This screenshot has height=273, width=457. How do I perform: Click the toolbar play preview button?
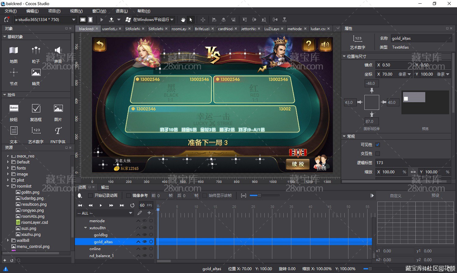pos(102,20)
